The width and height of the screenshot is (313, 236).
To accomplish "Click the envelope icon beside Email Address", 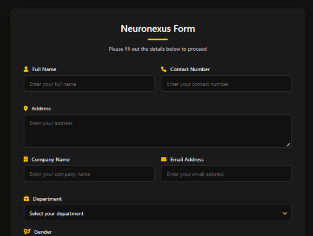I will [x=164, y=159].
